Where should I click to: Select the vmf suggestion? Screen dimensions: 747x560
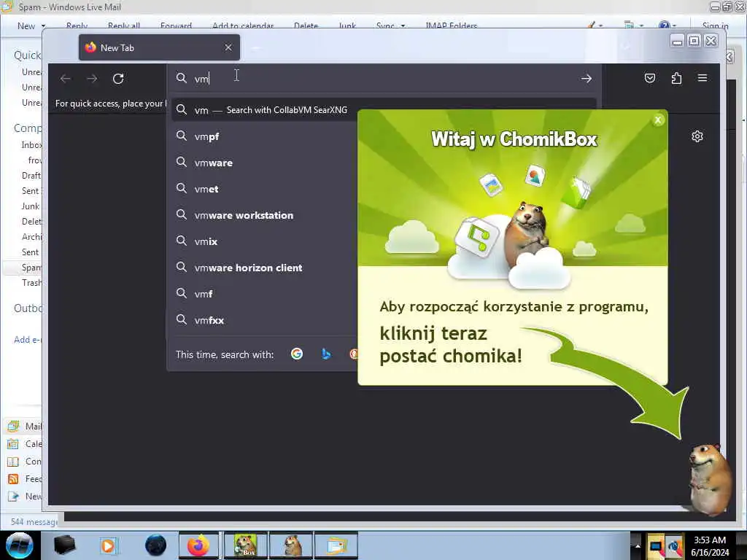point(264,294)
